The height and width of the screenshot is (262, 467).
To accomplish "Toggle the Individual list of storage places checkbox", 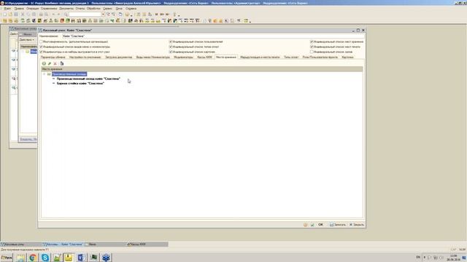I will point(312,42).
